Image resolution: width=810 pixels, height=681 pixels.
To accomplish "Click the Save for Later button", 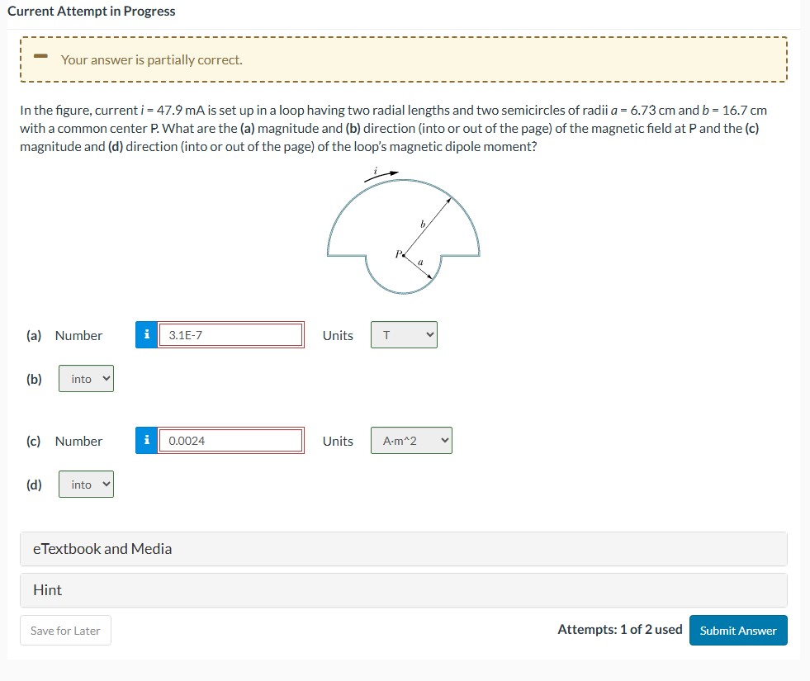I will click(65, 630).
